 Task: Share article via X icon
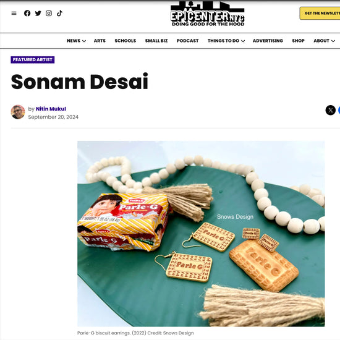coord(331,110)
